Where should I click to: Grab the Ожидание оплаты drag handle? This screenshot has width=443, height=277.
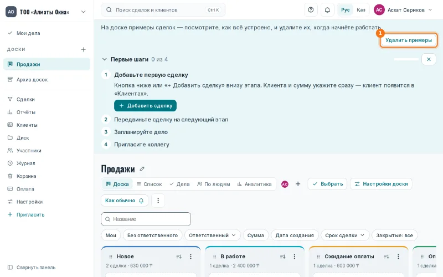click(318, 257)
